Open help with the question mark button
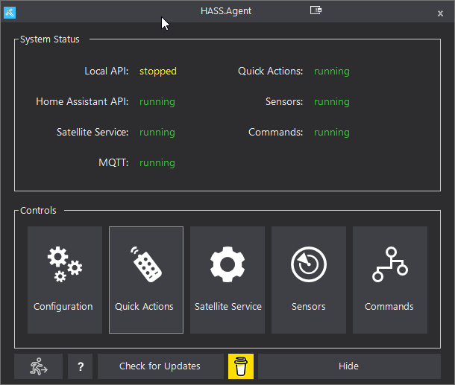Screen dimensions: 455x385 point(80,366)
